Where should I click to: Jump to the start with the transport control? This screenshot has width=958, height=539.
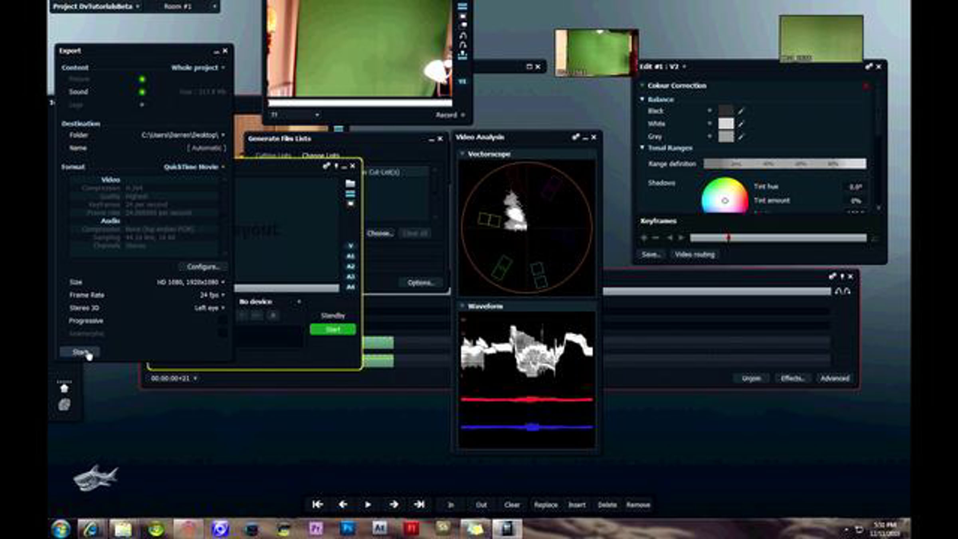point(318,505)
